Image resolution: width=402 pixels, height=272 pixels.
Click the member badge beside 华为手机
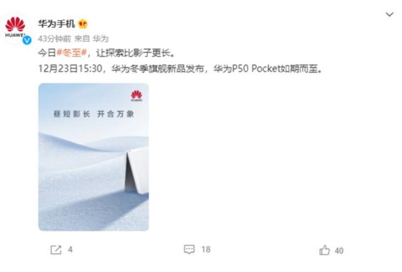[83, 24]
